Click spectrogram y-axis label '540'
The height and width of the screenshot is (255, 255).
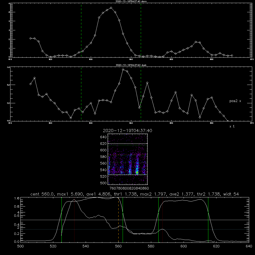[x=103, y=170]
